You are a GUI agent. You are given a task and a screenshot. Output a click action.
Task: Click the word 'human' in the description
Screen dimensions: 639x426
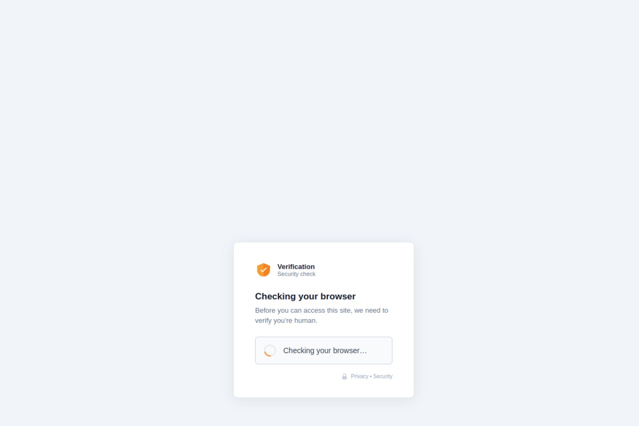click(x=306, y=320)
